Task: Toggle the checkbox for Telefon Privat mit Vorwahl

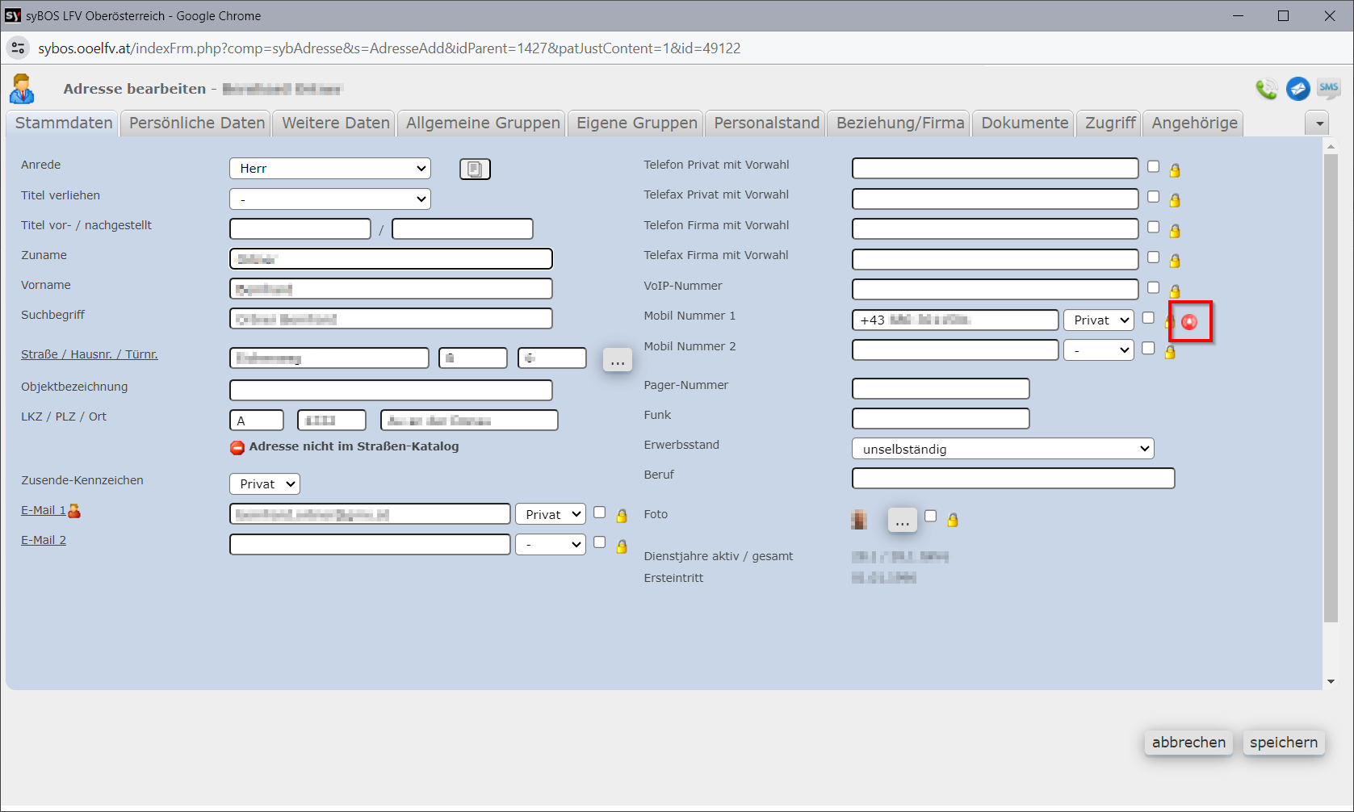Action: point(1153,167)
